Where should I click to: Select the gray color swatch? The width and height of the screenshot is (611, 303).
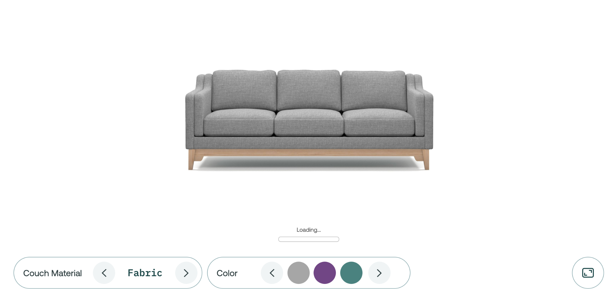[x=299, y=273]
